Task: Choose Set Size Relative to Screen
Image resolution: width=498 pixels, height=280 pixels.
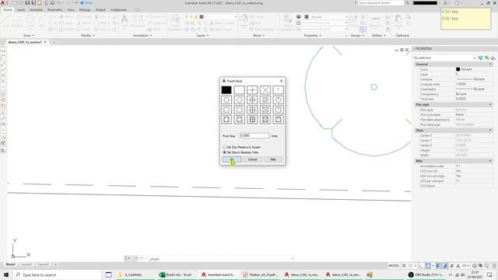Action: pos(241,147)
